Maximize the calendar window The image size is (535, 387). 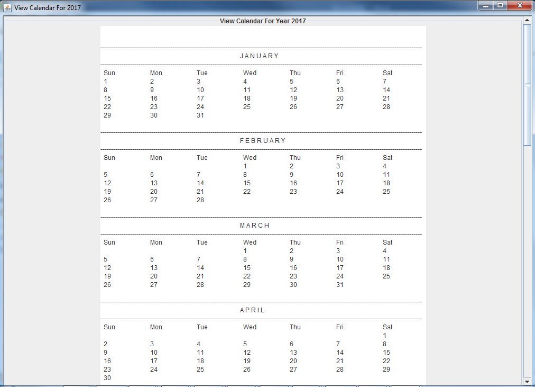(x=500, y=6)
